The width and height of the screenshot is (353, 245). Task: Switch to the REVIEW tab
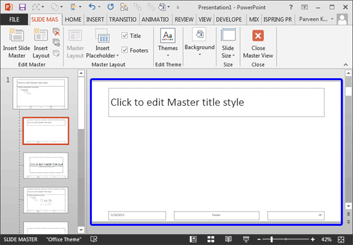click(x=184, y=20)
